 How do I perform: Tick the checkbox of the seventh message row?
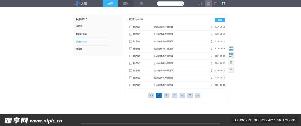pos(131,70)
